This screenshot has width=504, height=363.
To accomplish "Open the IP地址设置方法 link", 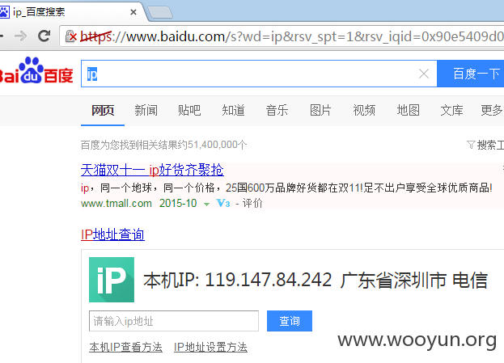I will (x=210, y=348).
